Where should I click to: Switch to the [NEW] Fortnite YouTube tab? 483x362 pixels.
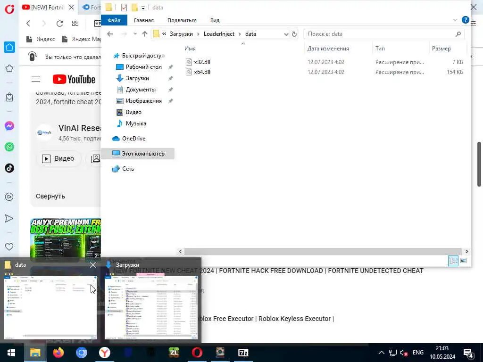48,8
